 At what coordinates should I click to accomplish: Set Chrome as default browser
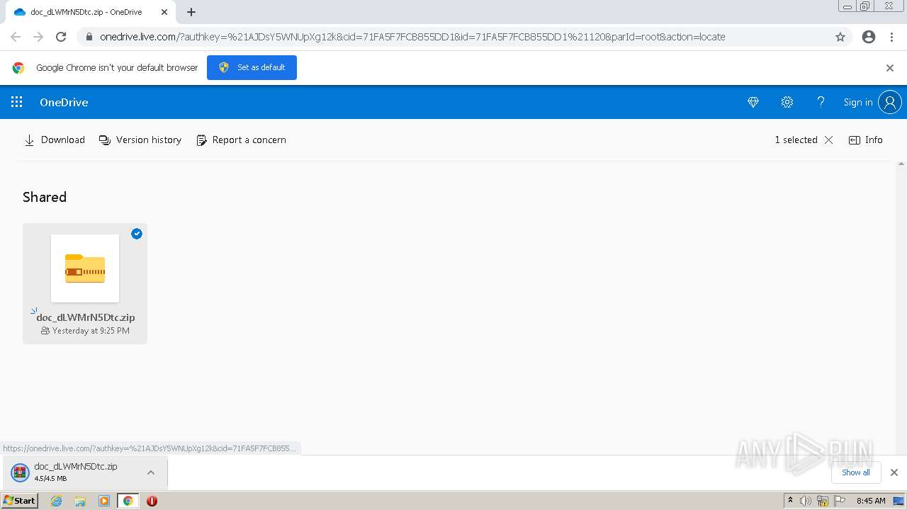252,67
